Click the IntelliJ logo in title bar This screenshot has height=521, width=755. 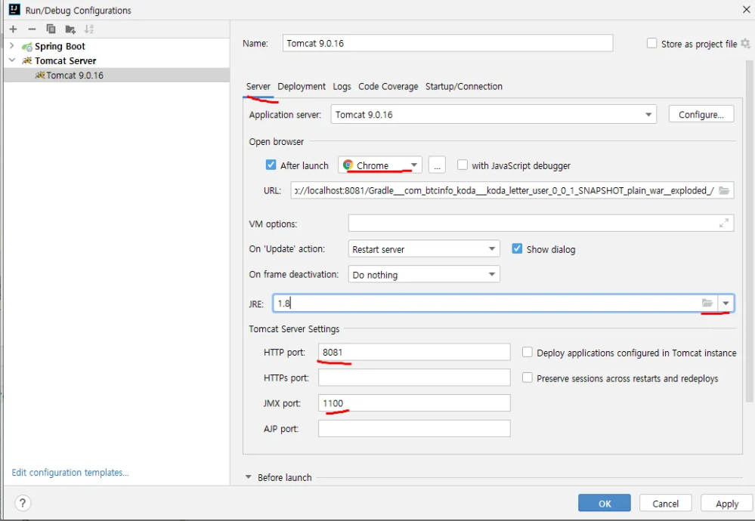(x=14, y=9)
